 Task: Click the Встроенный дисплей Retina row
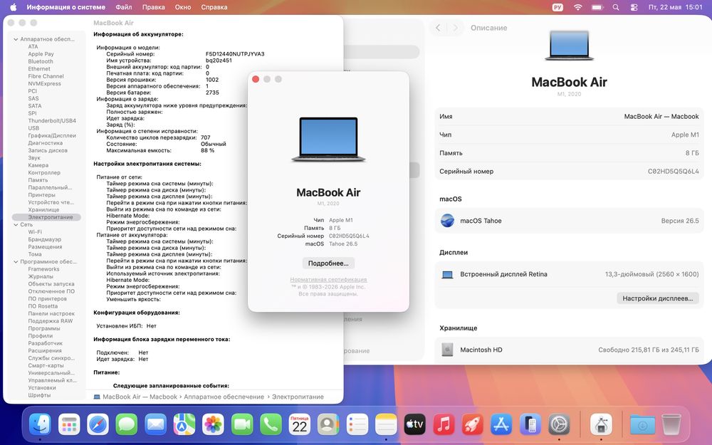[x=569, y=274]
